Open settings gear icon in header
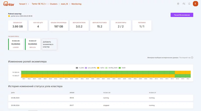Image resolution: width=201 pixels, height=111 pixels. point(178,4)
